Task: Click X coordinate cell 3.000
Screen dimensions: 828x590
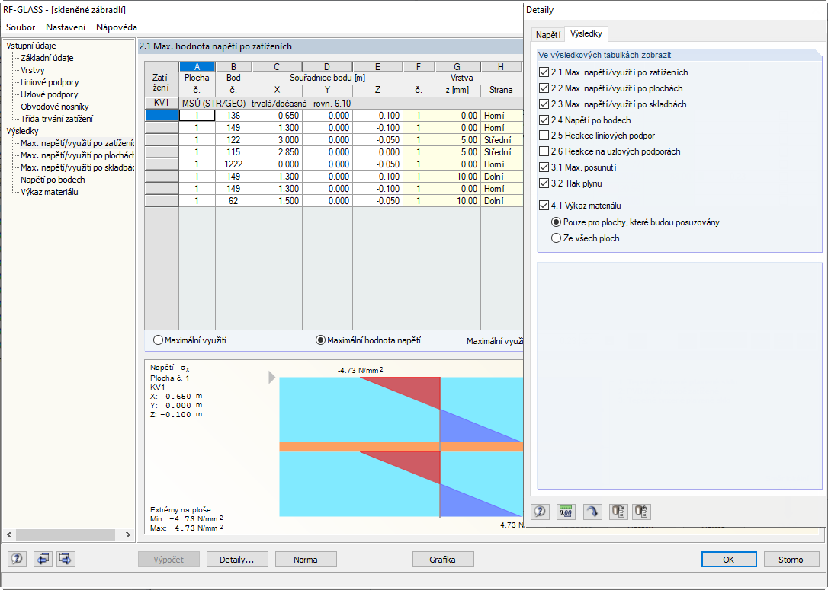Action: coord(277,140)
